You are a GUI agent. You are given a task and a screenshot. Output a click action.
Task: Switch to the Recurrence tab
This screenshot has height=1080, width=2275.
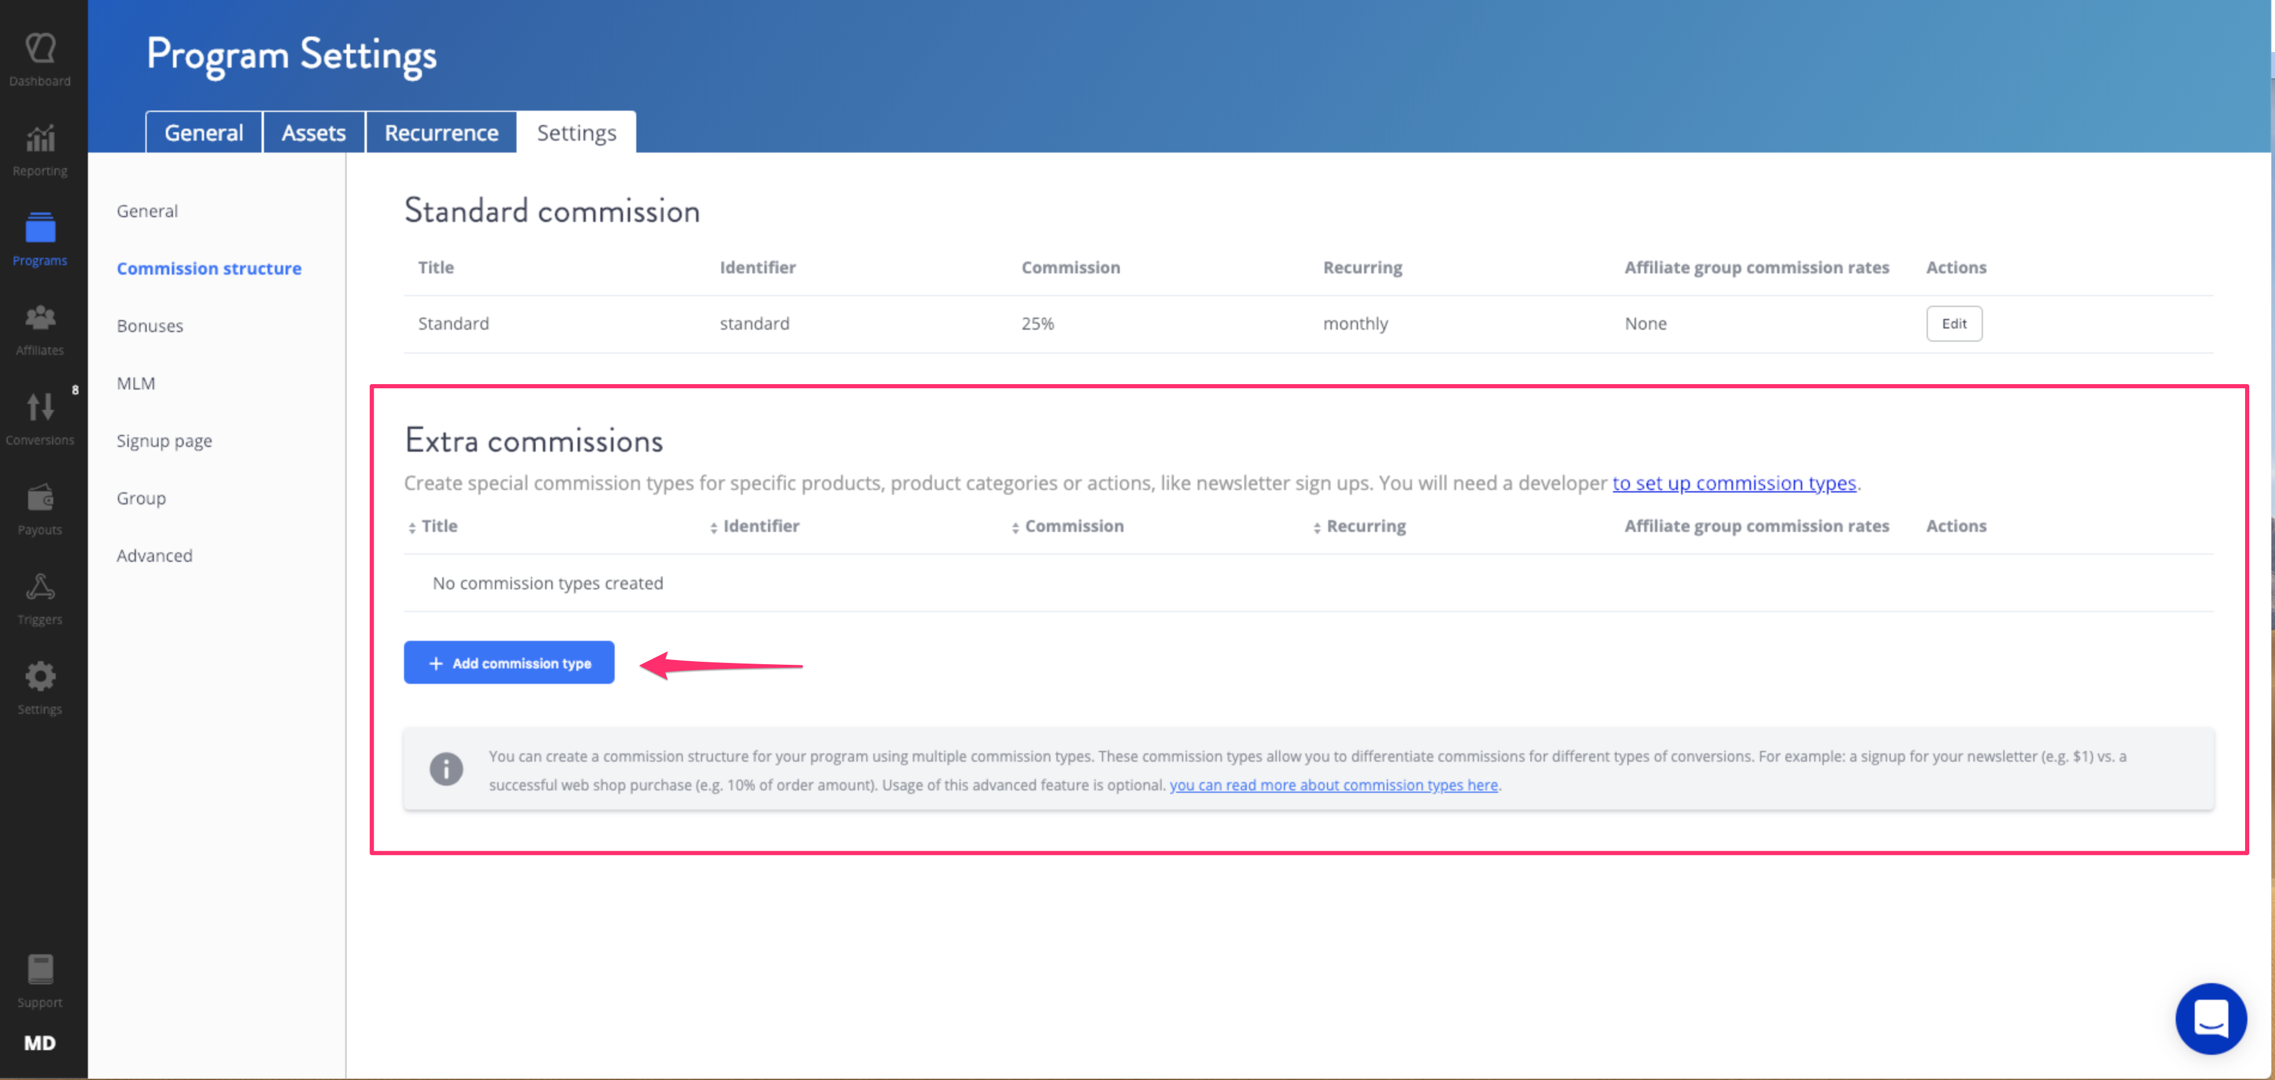pos(441,132)
